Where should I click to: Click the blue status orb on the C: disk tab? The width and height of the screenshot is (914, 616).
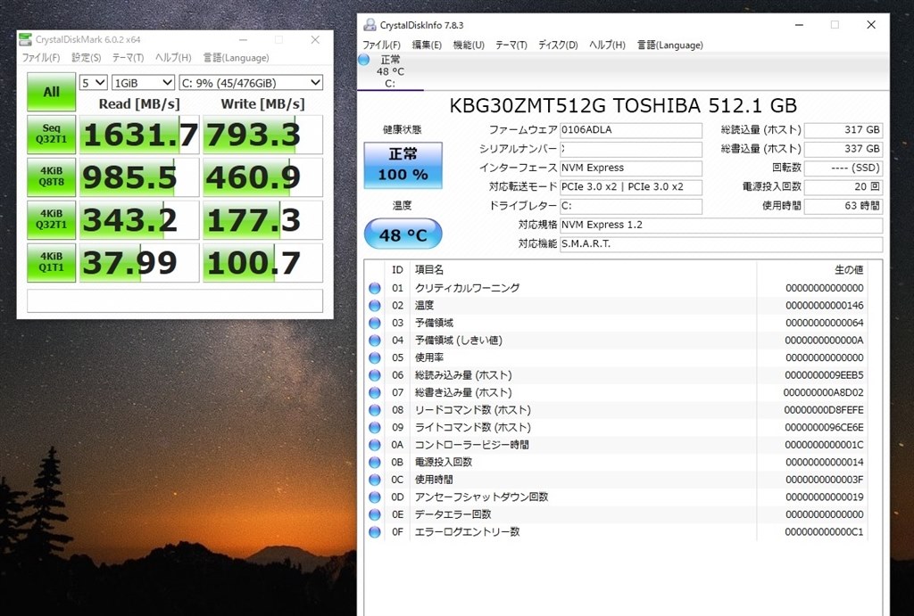[364, 60]
